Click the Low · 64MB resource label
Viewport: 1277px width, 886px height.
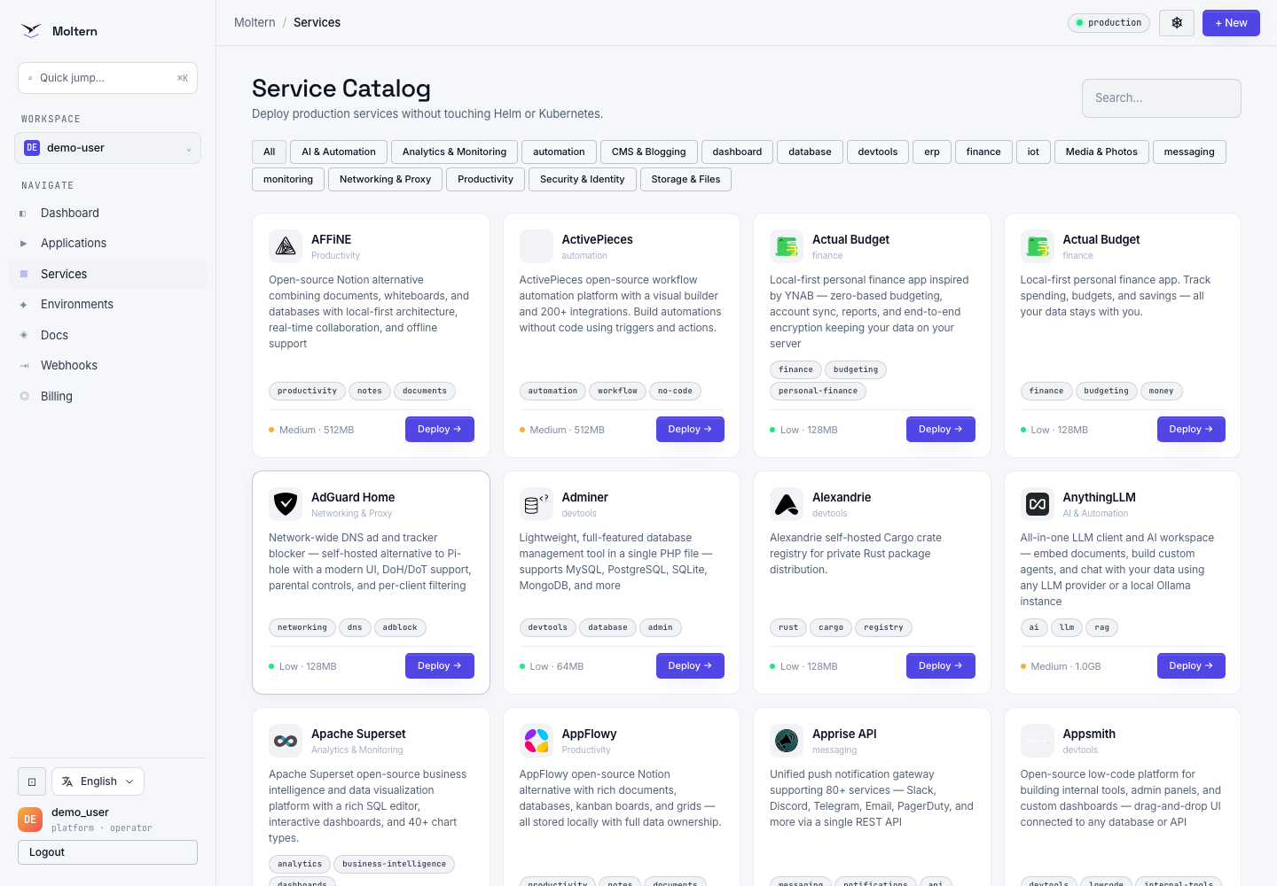[x=552, y=667]
